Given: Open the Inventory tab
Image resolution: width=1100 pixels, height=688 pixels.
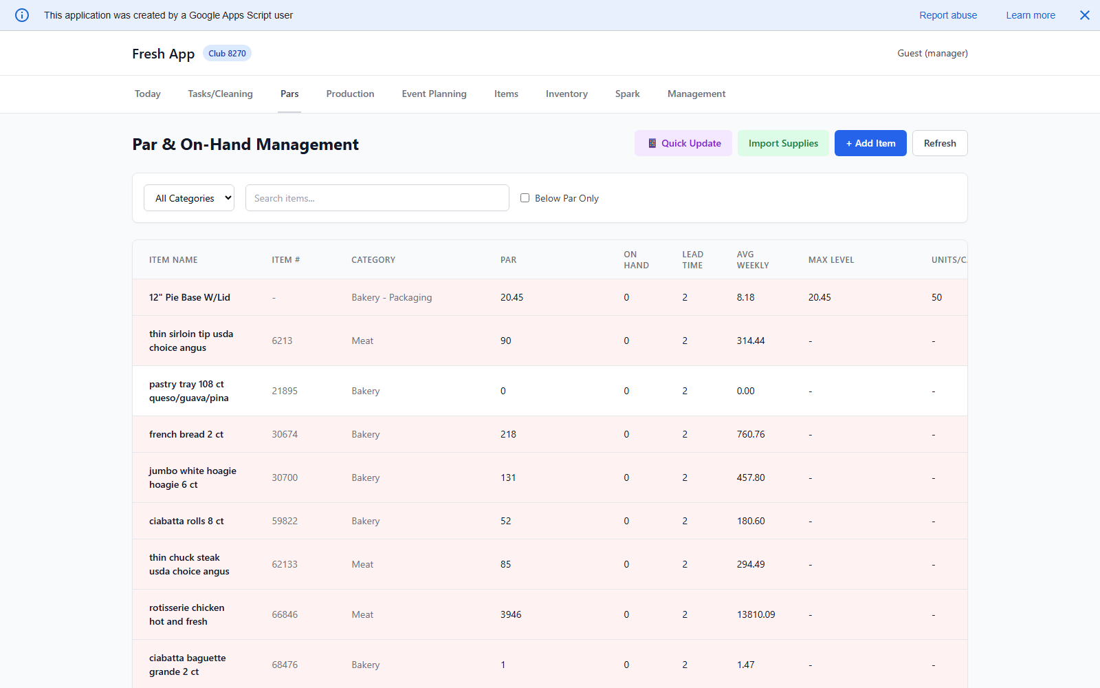Looking at the screenshot, I should [566, 94].
